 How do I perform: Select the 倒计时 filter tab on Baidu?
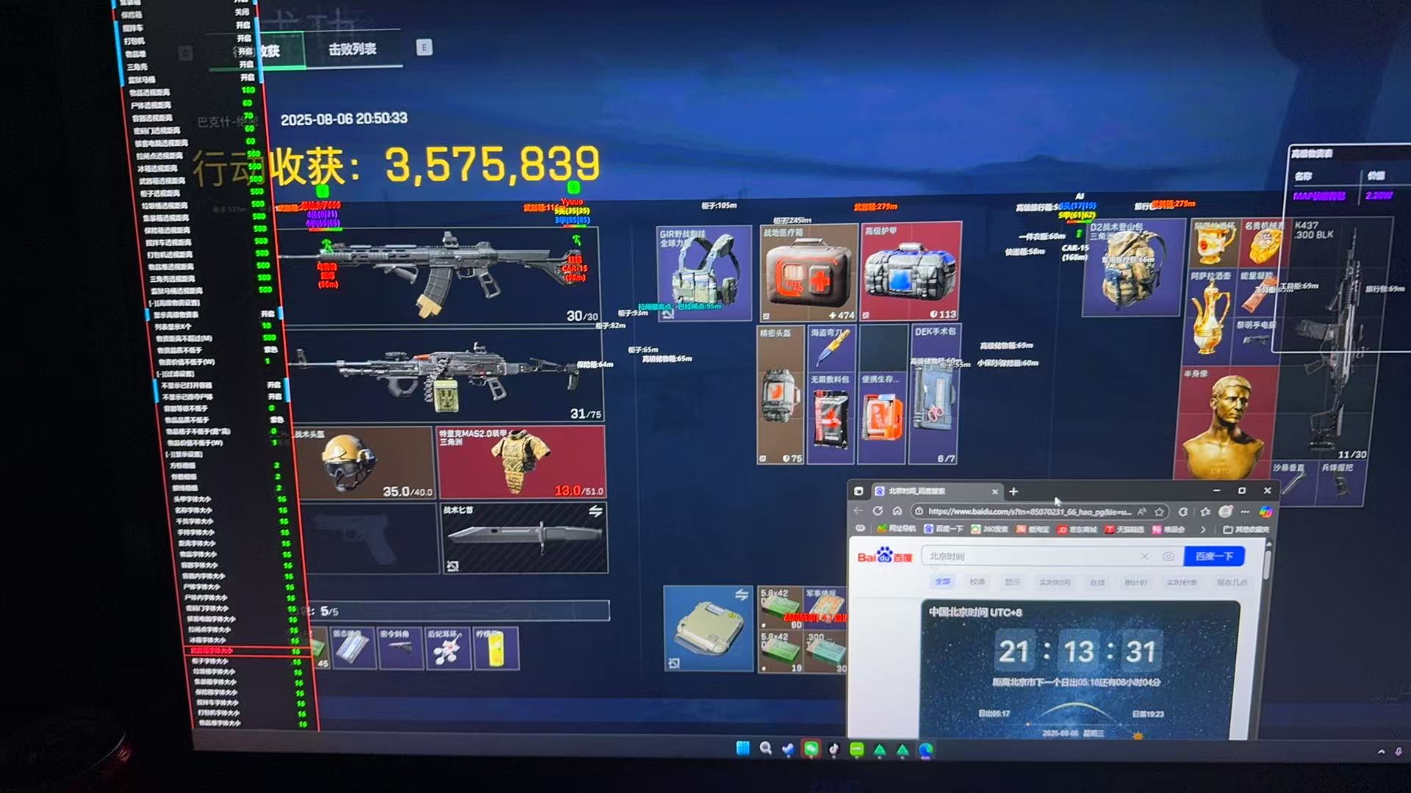[x=1135, y=582]
